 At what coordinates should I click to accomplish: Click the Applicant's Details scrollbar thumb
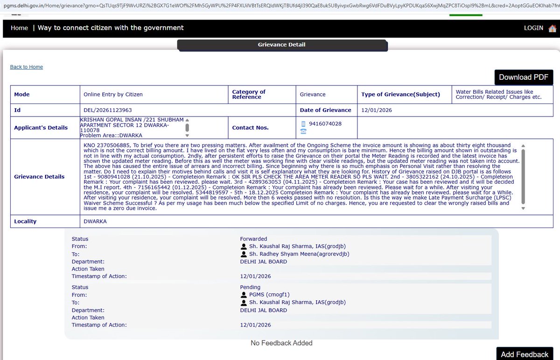(187, 127)
